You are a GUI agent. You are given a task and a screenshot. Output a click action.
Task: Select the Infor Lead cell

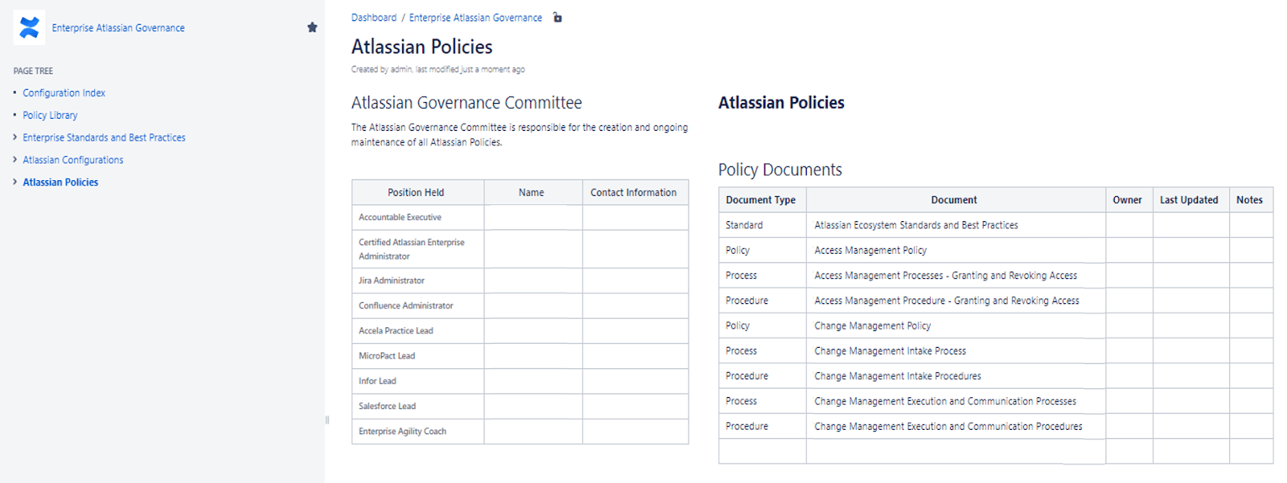(x=417, y=381)
